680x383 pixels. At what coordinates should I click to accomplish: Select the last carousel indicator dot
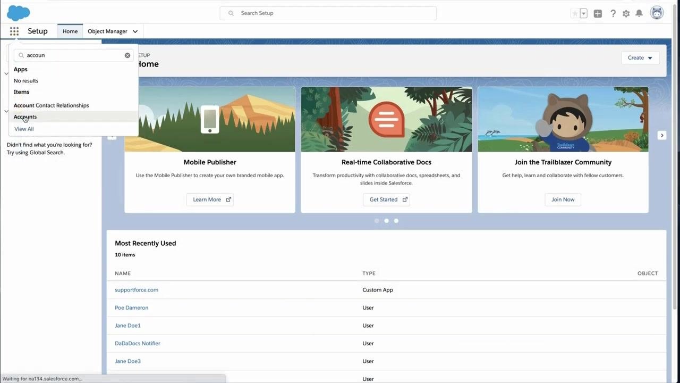click(x=396, y=221)
